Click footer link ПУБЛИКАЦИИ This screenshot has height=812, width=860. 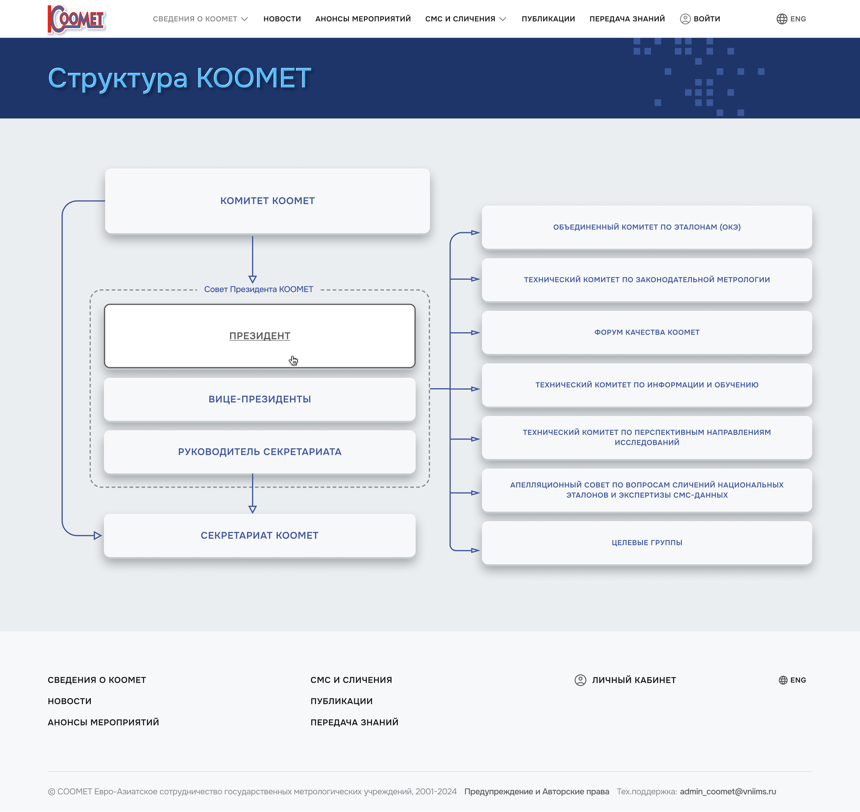click(341, 701)
